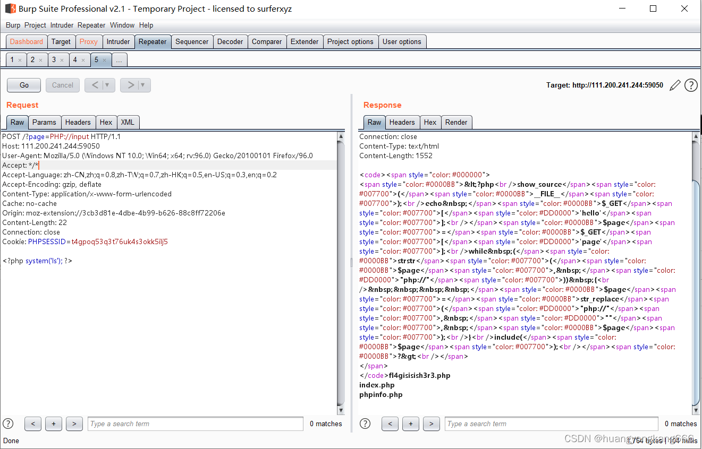This screenshot has width=702, height=449.
Task: Show request XML view
Action: 128,122
